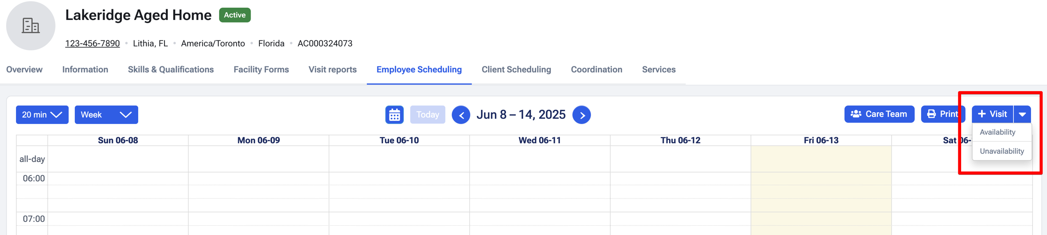Go to previous week arrow
Image resolution: width=1047 pixels, height=235 pixels.
(x=461, y=115)
